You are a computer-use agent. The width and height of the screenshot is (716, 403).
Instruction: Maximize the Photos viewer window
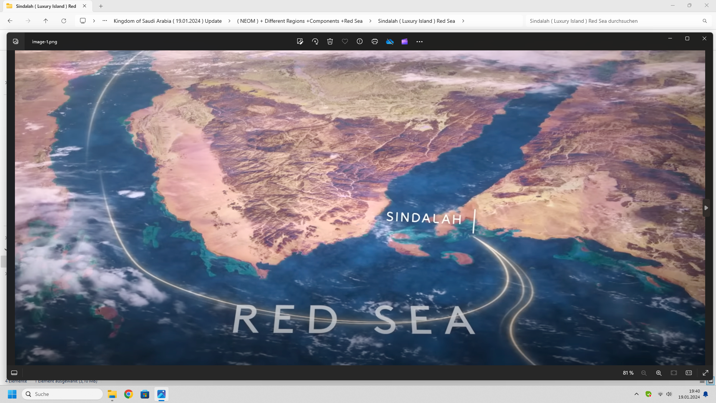click(687, 38)
